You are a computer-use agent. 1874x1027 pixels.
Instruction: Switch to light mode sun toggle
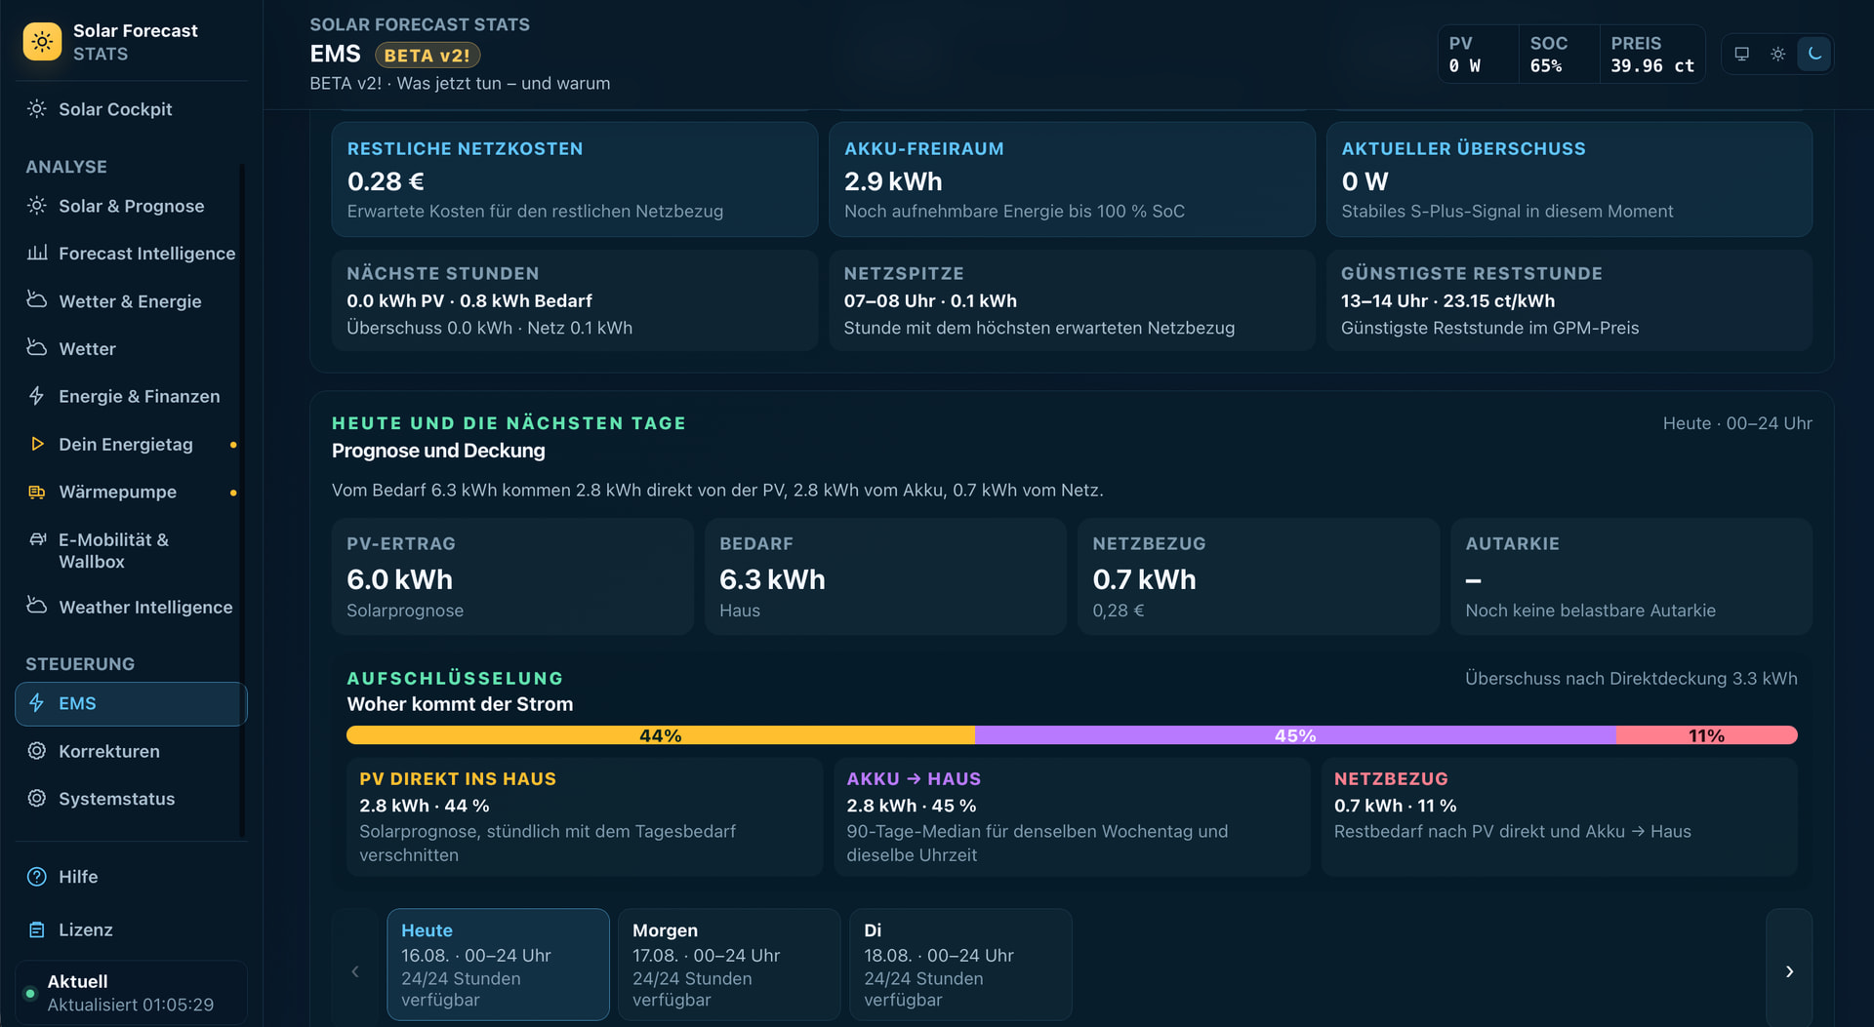tap(1778, 54)
